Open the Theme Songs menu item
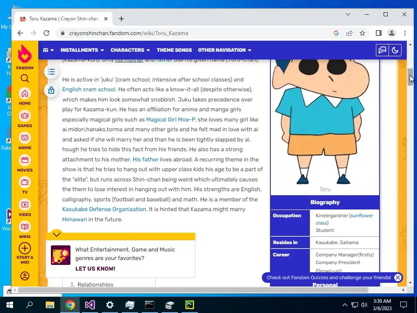The width and height of the screenshot is (417, 313). [x=174, y=50]
